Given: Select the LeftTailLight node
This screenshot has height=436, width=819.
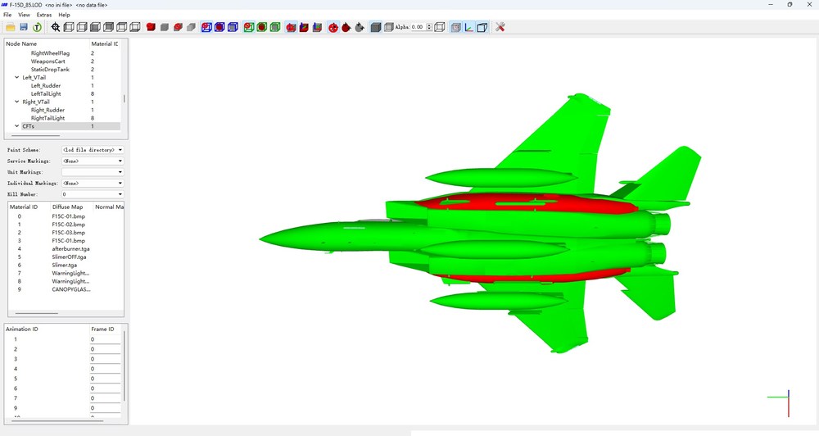Looking at the screenshot, I should pos(45,94).
